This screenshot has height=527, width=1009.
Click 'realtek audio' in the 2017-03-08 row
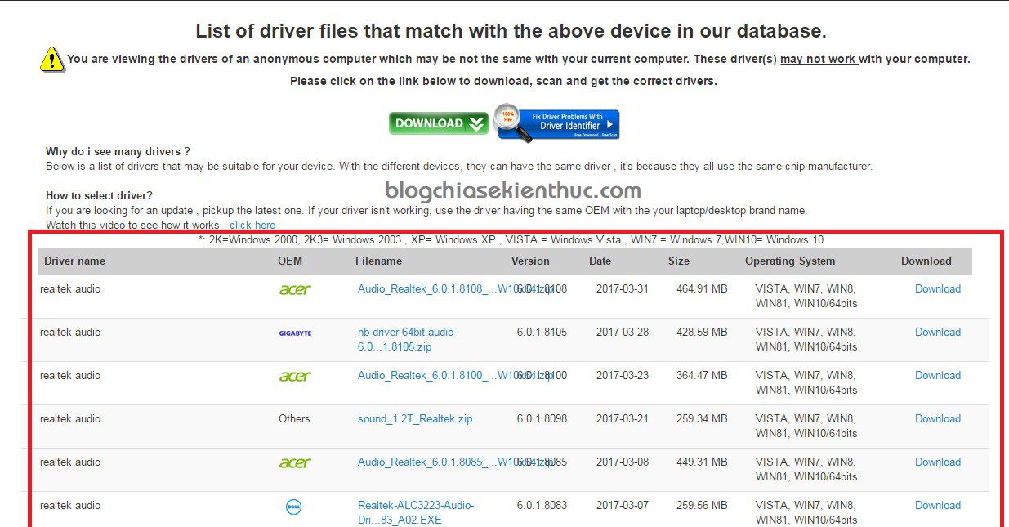point(70,462)
